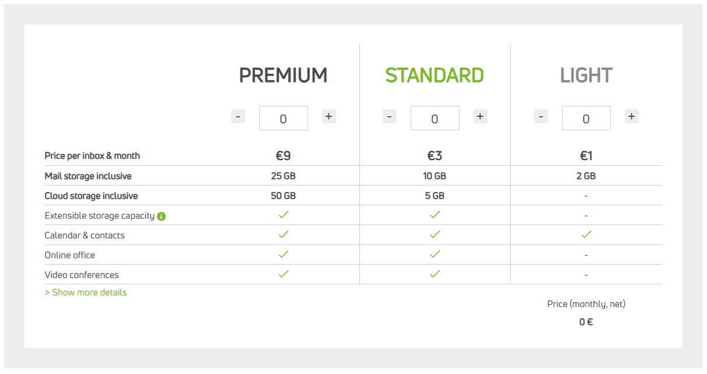
Task: Click the Light Calendar & contacts checkmark
Action: pyautogui.click(x=586, y=234)
